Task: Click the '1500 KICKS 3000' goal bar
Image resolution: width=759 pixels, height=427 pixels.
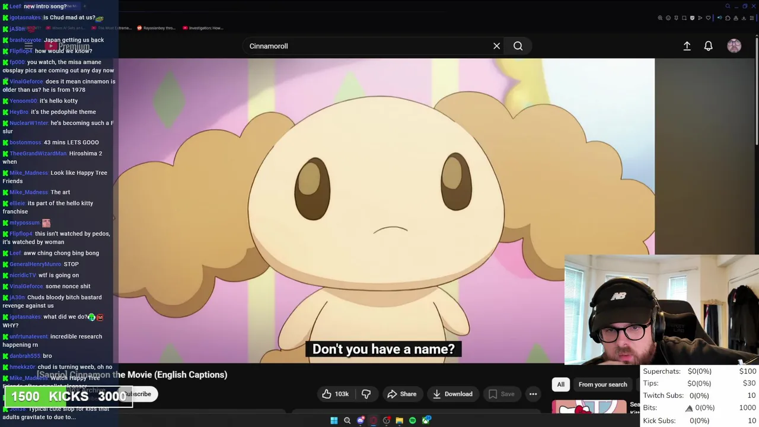Action: tap(69, 396)
